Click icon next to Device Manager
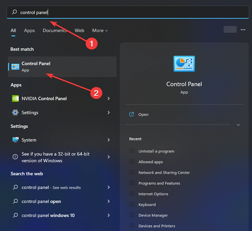The image size is (252, 231). coord(132,215)
